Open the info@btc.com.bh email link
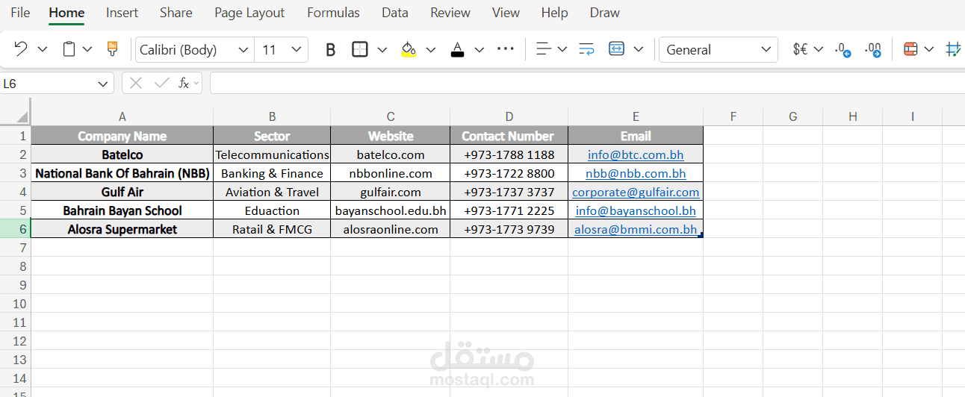This screenshot has height=397, width=965. 636,155
